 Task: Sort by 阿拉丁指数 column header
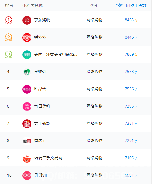point(136,5)
